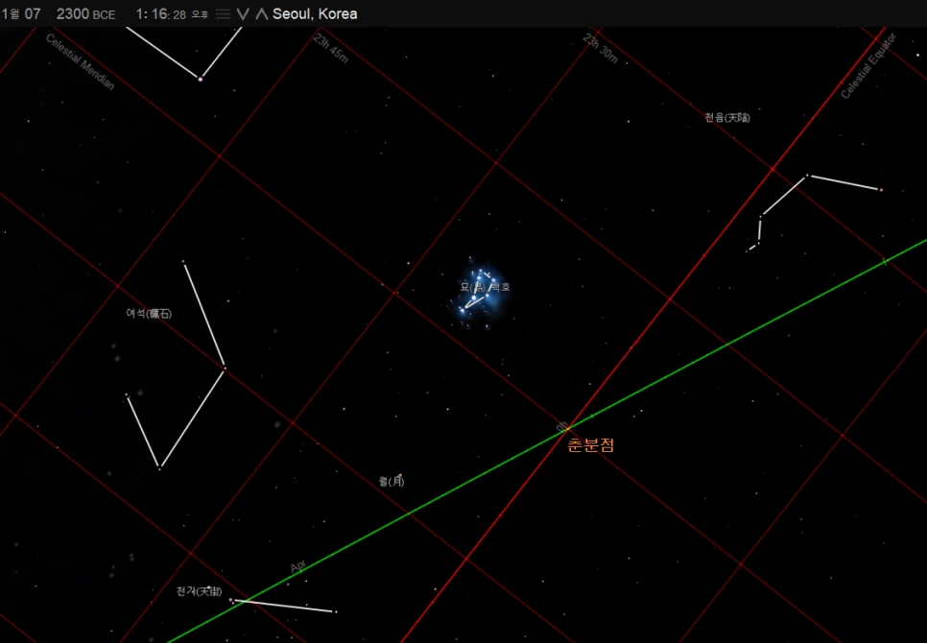Select the month field 1월
This screenshot has width=927, height=643.
point(10,14)
